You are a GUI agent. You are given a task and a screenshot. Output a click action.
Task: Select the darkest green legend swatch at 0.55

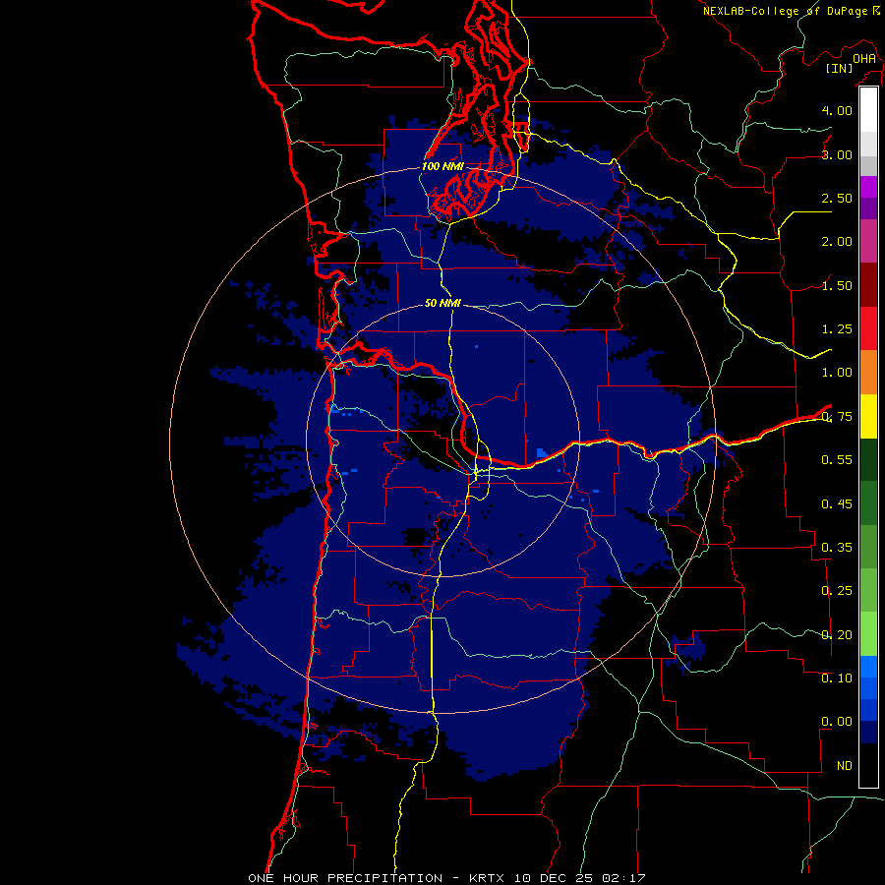pyautogui.click(x=868, y=459)
